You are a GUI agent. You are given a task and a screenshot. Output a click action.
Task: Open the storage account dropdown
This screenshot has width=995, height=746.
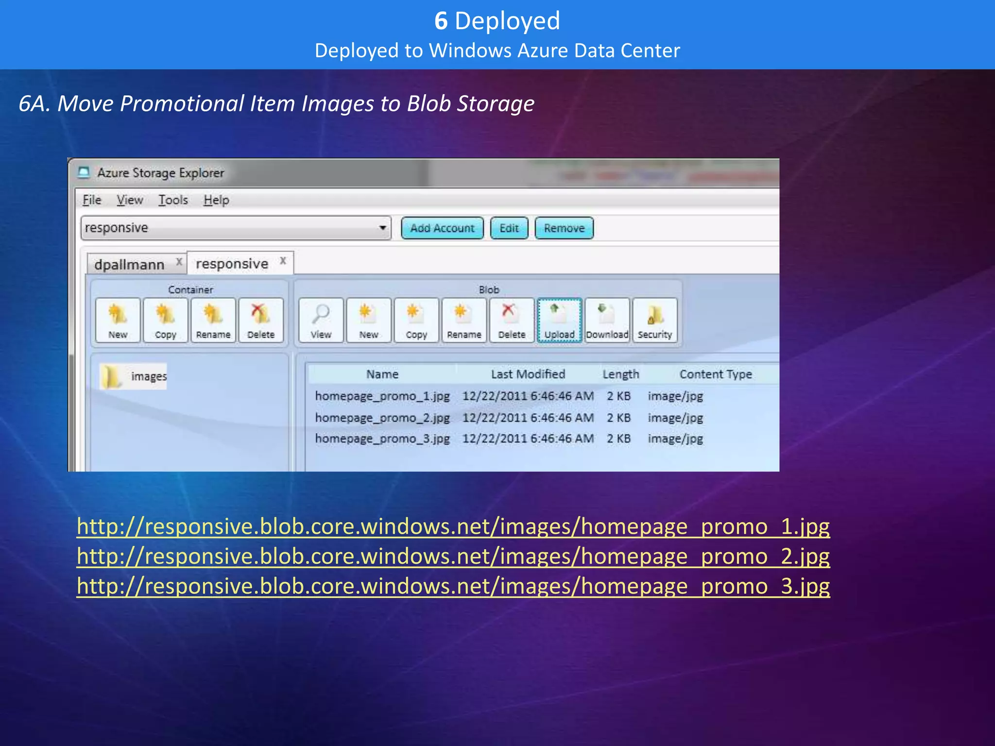point(236,228)
